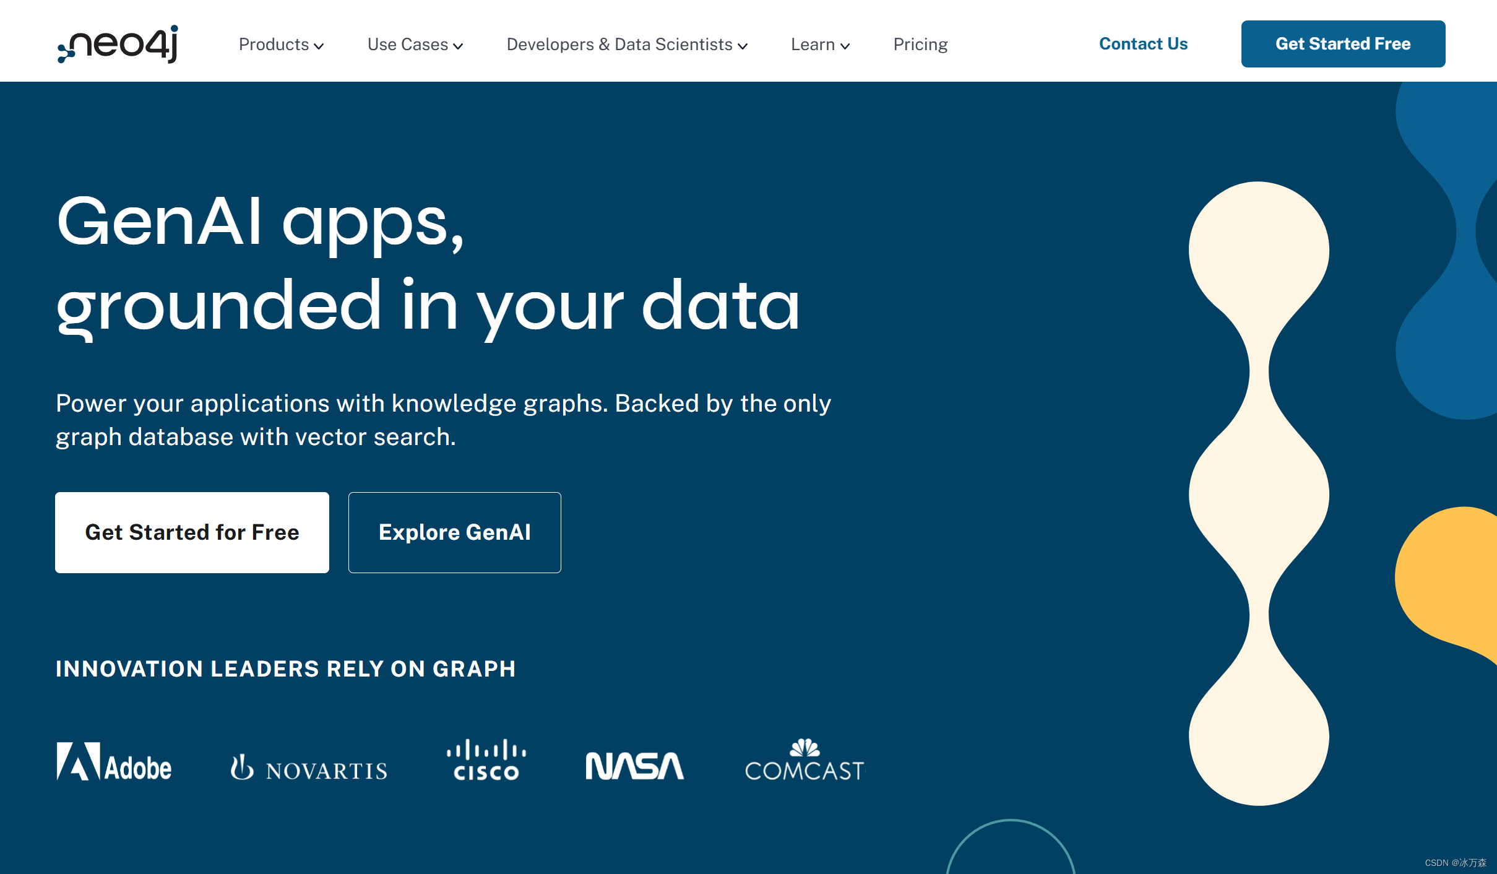
Task: Click the chevron arrow beside Products
Action: [319, 46]
